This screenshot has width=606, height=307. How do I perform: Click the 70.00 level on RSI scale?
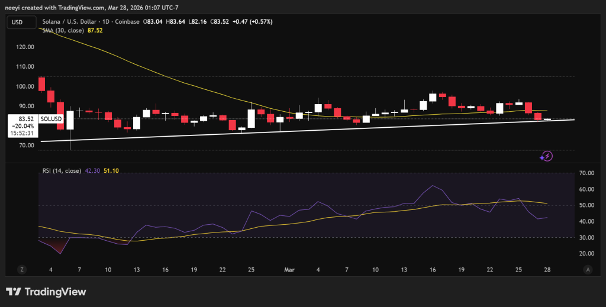(x=587, y=173)
